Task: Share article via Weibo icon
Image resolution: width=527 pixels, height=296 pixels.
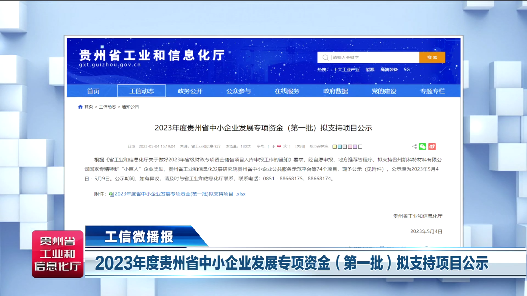Action: click(432, 147)
